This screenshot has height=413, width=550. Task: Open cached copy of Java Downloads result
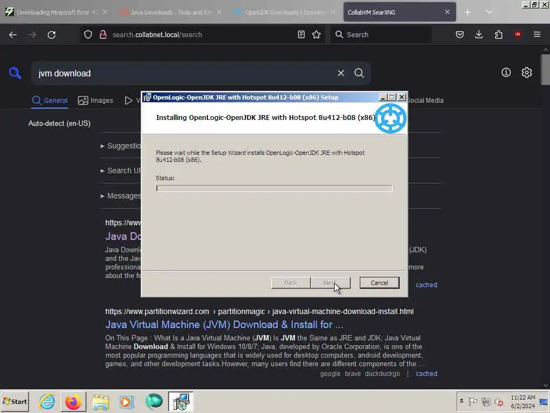pos(426,285)
